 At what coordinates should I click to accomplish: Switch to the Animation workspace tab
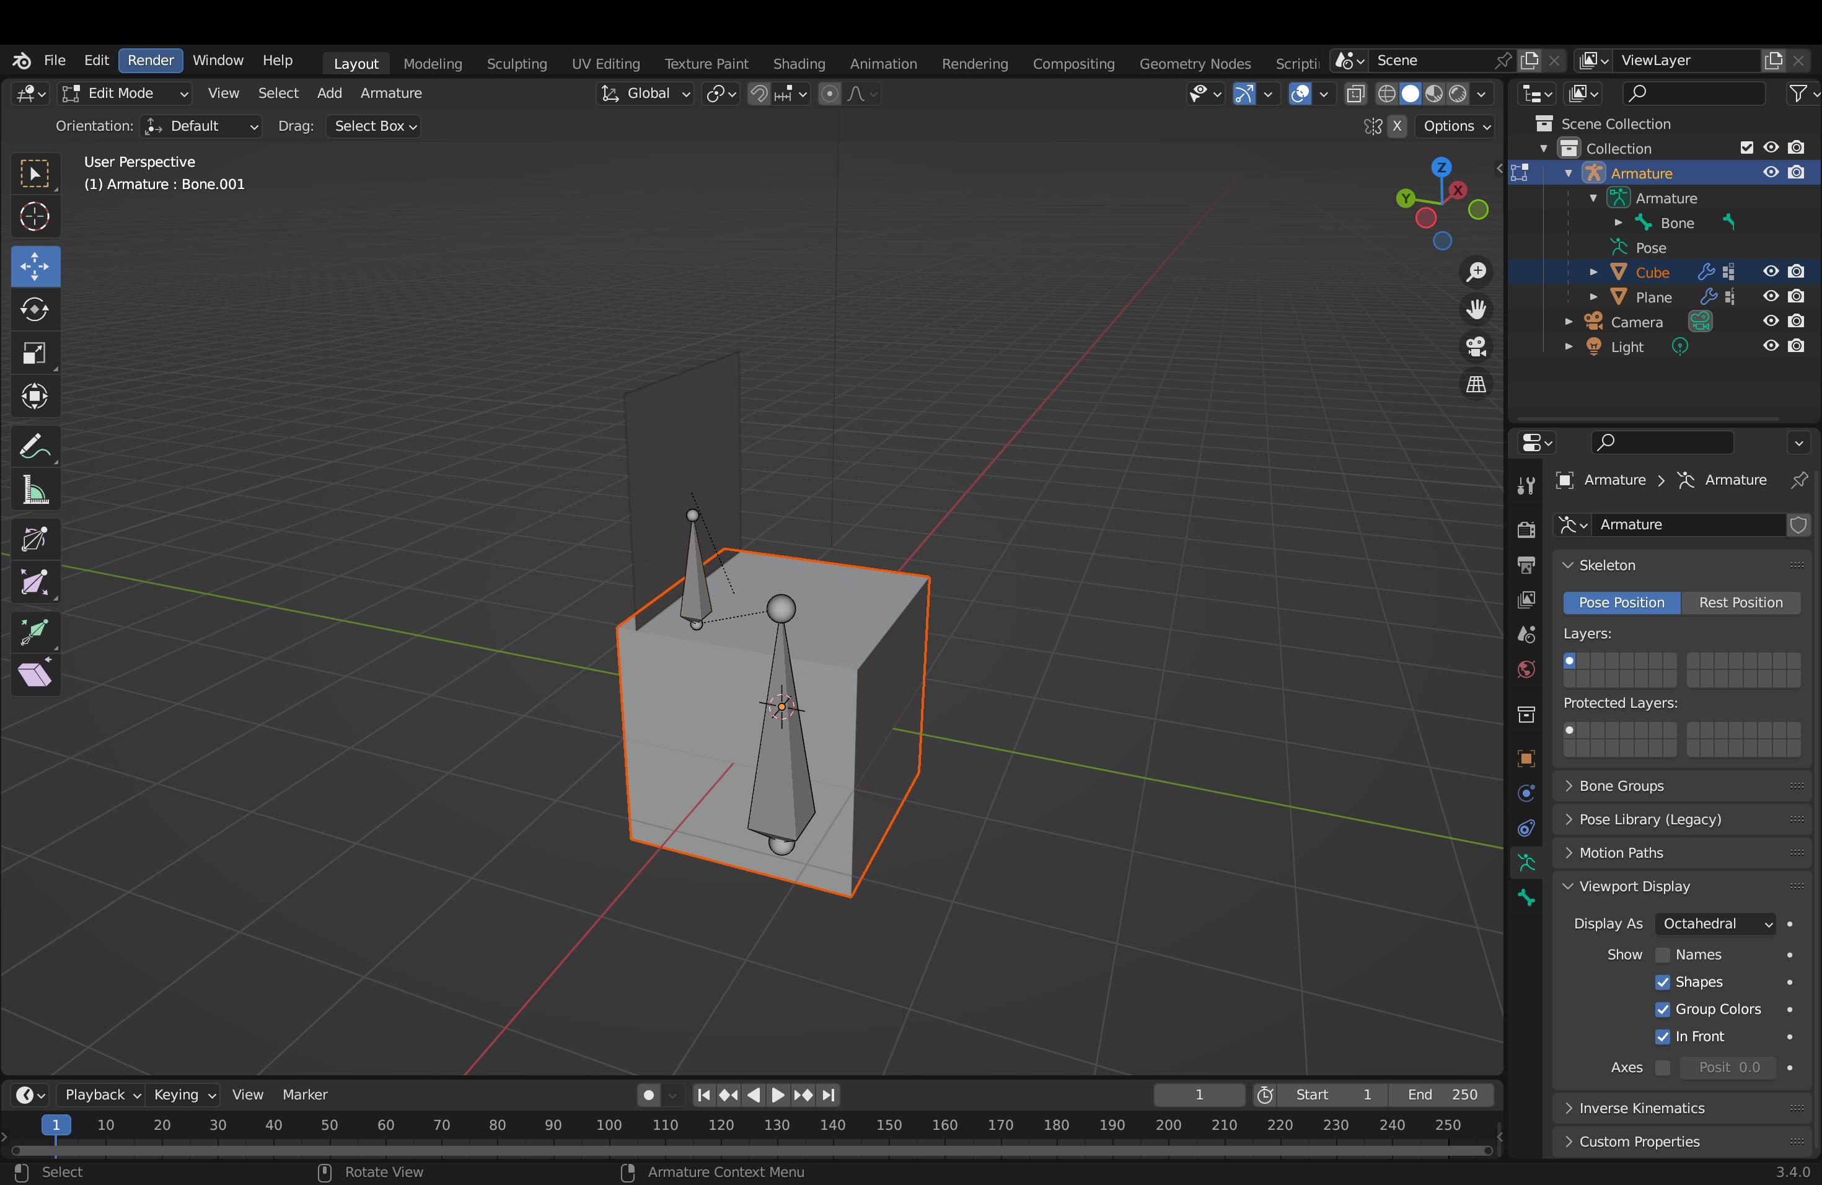[884, 64]
